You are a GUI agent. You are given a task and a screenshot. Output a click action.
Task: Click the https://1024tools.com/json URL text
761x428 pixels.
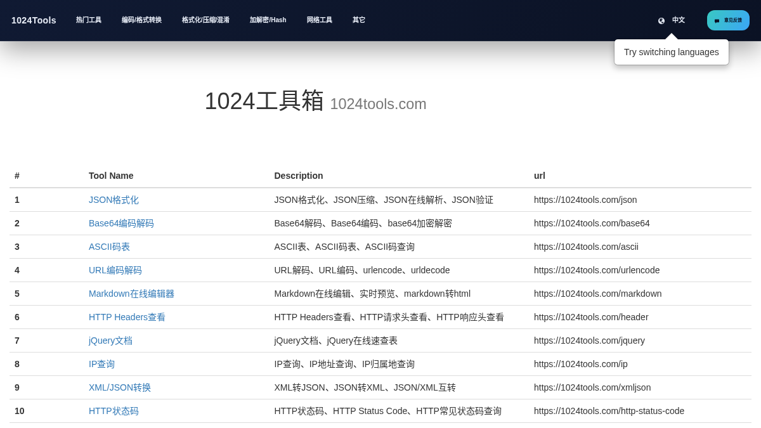tap(585, 200)
